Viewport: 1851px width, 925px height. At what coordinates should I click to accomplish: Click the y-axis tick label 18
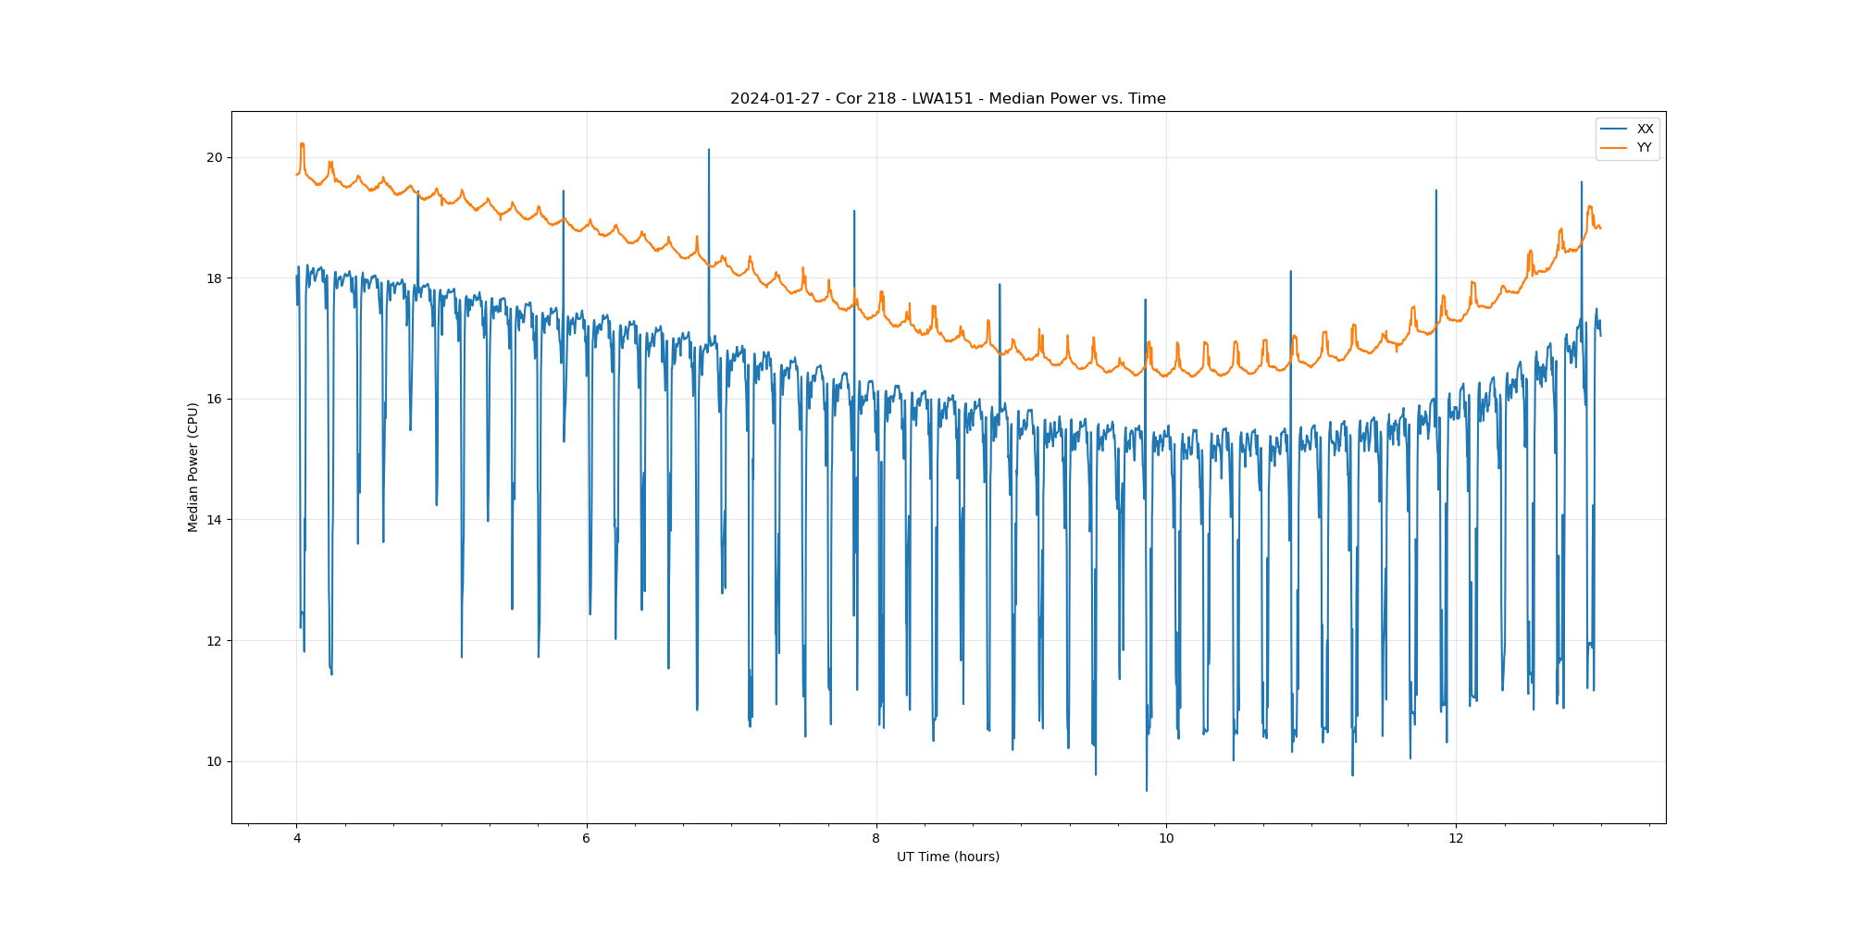point(215,278)
